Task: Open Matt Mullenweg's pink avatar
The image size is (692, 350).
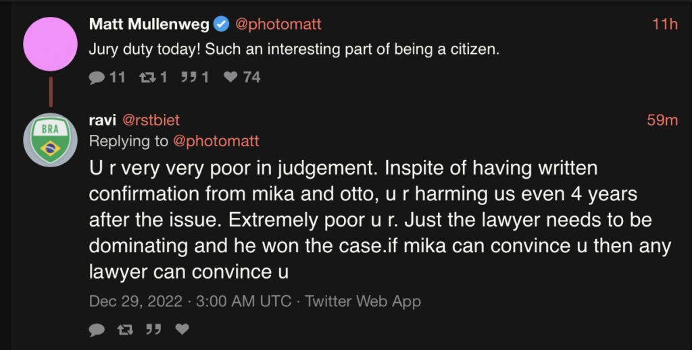Action: pyautogui.click(x=50, y=45)
